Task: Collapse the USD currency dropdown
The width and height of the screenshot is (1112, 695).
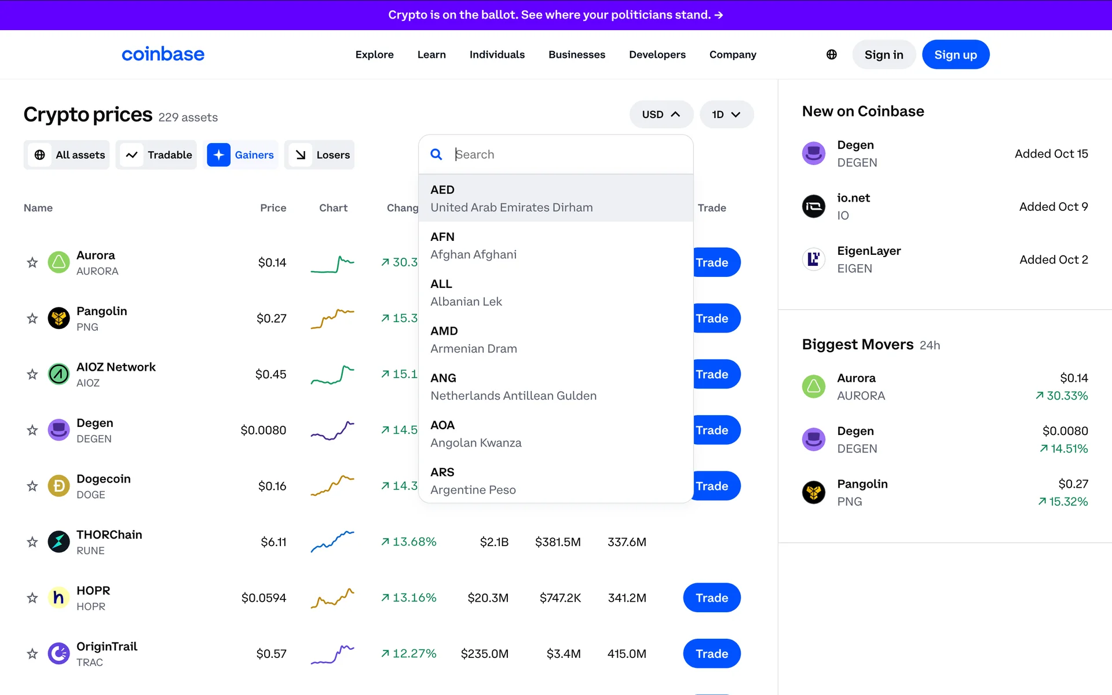Action: [661, 114]
